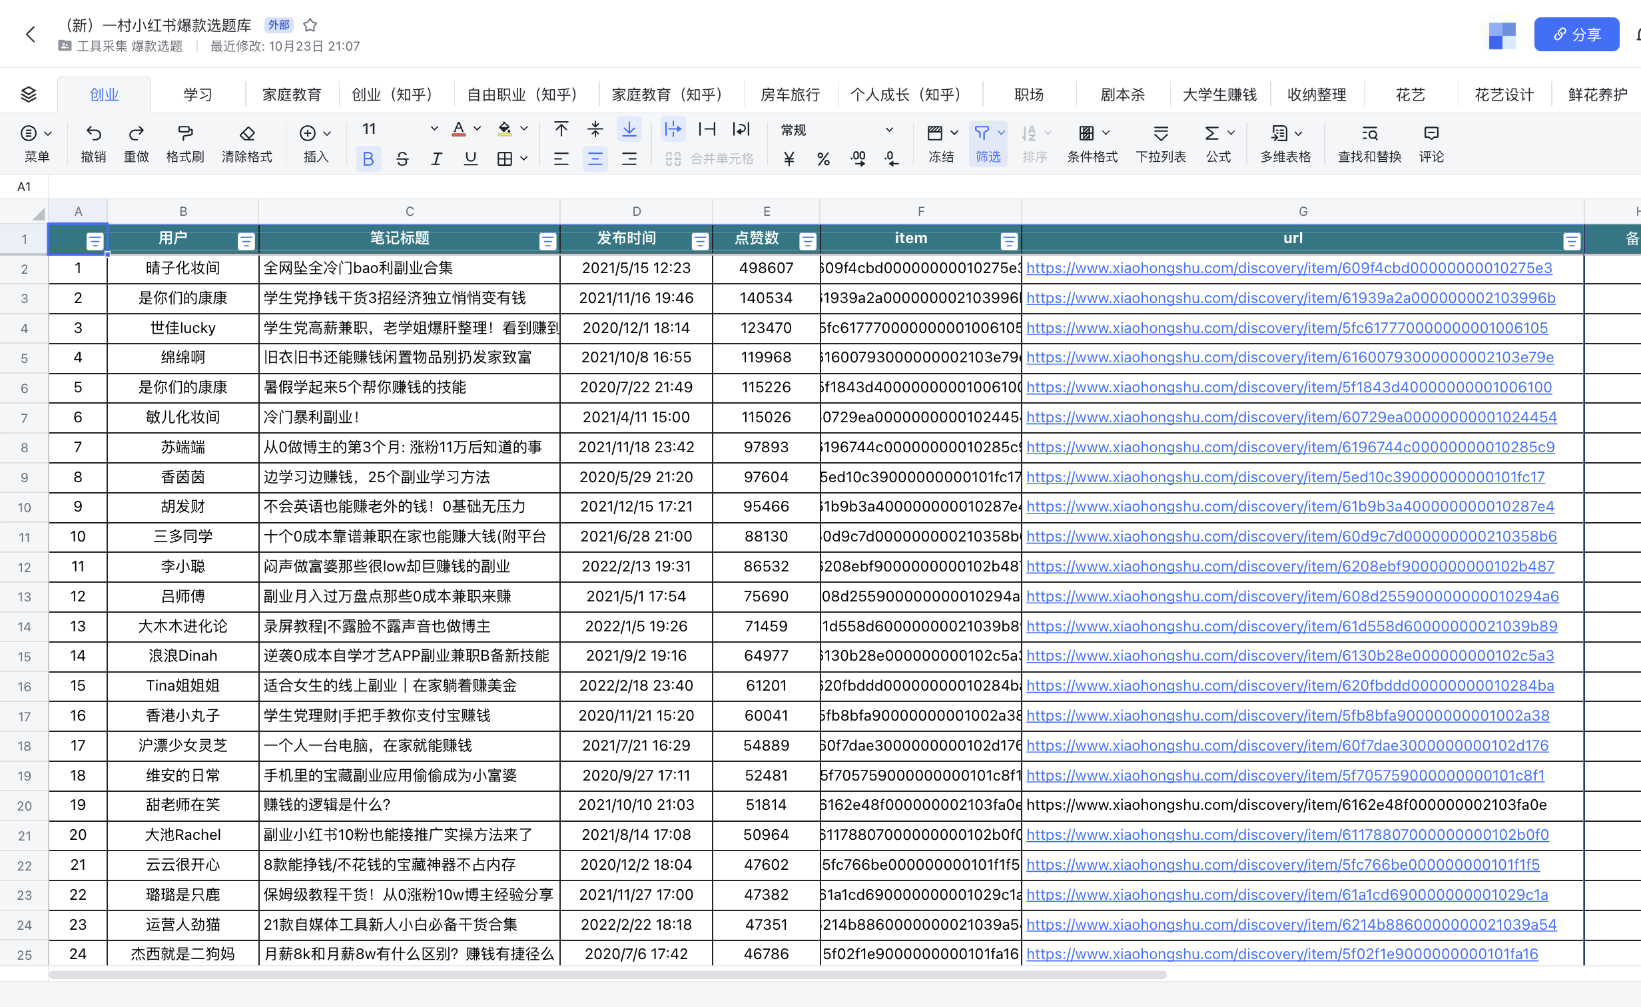The height and width of the screenshot is (1007, 1641).
Task: Click the horizontal scrollbar at bottom
Action: [x=607, y=974]
